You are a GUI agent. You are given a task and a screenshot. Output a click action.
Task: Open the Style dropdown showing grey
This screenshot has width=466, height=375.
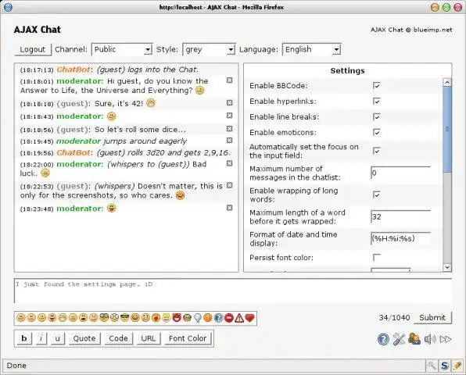tap(209, 49)
